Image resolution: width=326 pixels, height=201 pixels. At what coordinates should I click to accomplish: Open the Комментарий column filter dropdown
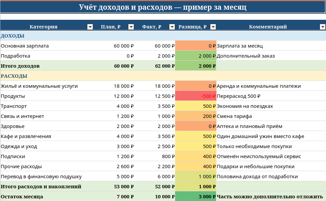coord(322,27)
